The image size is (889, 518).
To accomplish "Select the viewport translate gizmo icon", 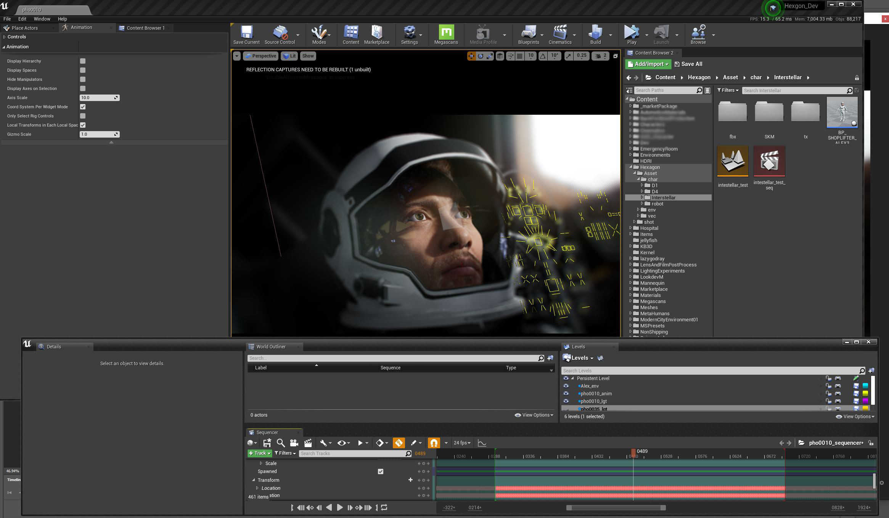I will point(471,56).
